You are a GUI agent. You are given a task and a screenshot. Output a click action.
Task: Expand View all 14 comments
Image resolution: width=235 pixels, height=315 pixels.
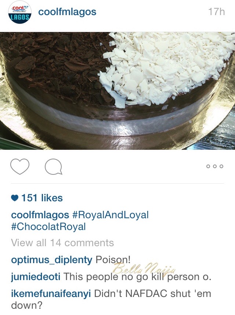62,243
